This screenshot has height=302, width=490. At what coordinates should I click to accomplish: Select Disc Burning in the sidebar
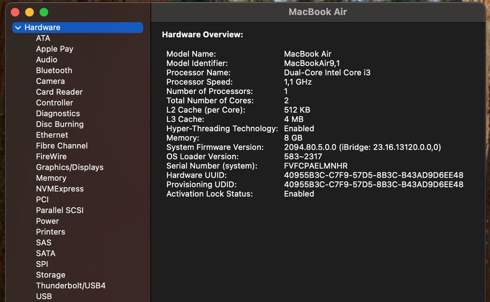pyautogui.click(x=60, y=124)
